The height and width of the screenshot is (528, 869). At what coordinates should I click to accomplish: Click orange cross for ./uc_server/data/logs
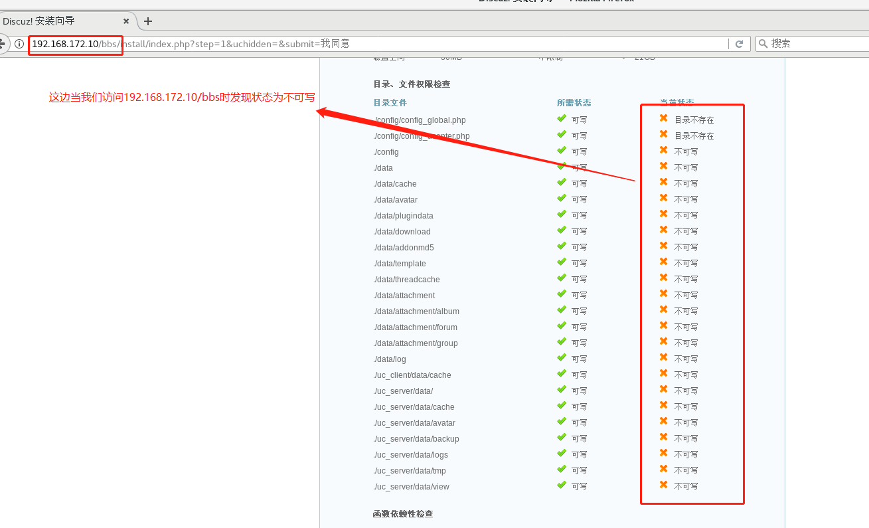tap(663, 453)
